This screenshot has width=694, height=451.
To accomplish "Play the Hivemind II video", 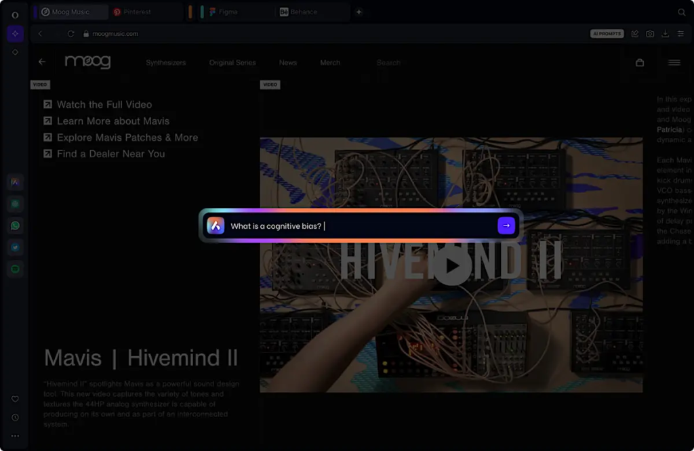I will tap(452, 266).
